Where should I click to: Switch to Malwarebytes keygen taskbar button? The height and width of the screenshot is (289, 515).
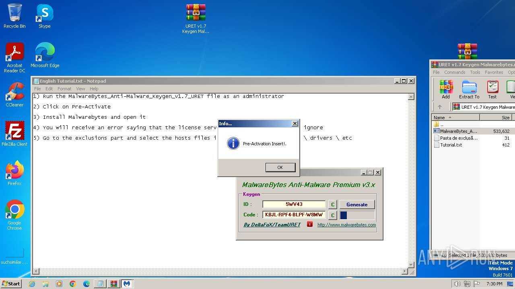click(127, 284)
